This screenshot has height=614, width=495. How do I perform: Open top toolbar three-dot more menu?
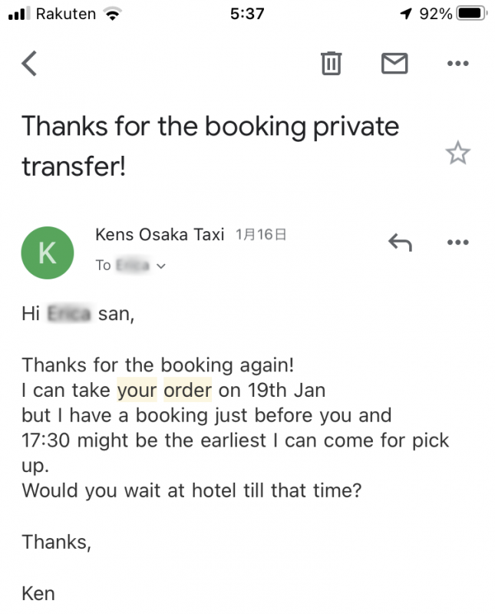458,64
